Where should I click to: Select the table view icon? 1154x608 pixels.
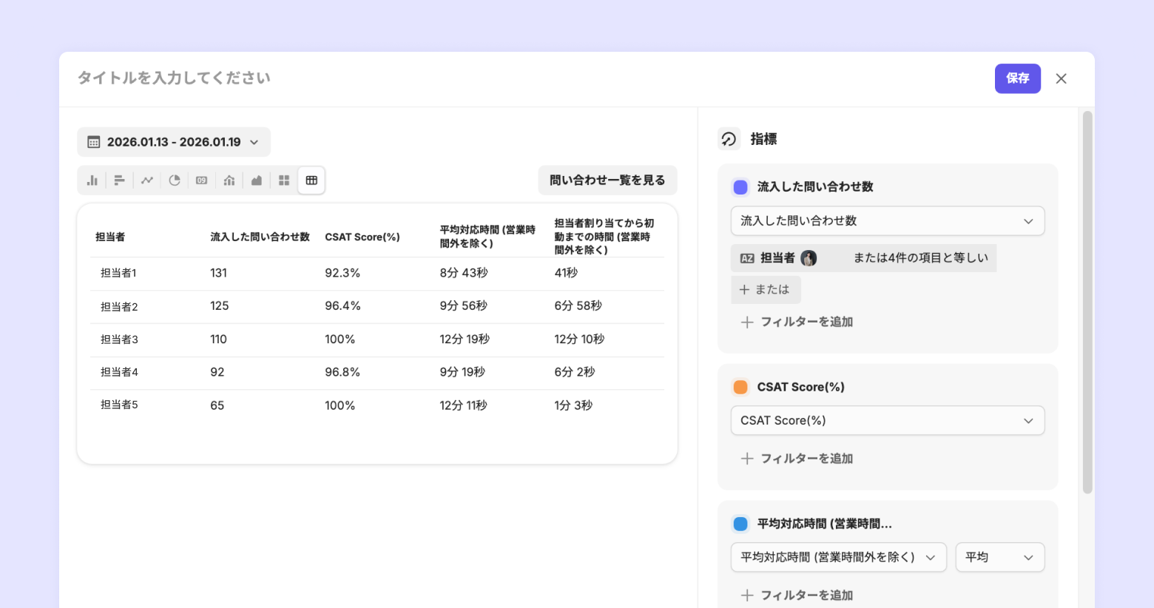coord(311,180)
